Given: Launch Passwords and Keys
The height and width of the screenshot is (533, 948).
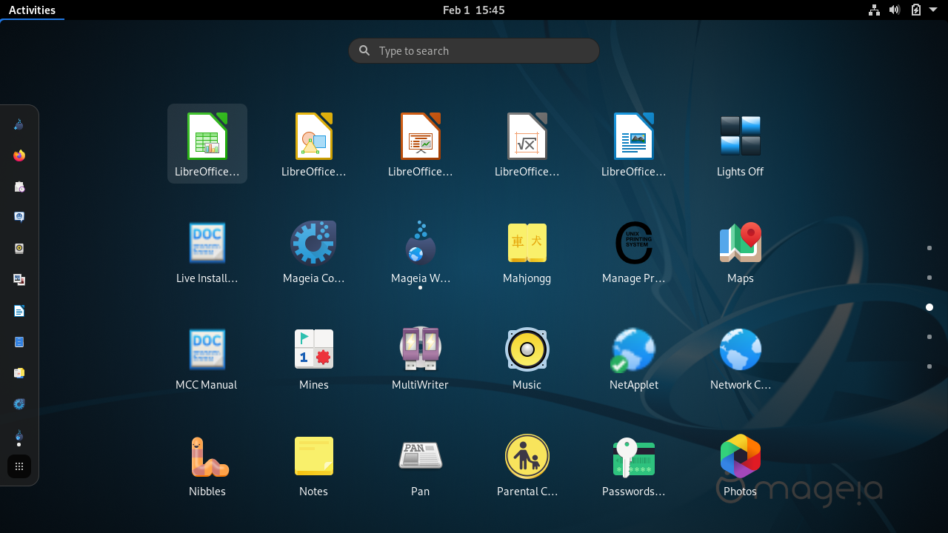Looking at the screenshot, I should click(634, 463).
